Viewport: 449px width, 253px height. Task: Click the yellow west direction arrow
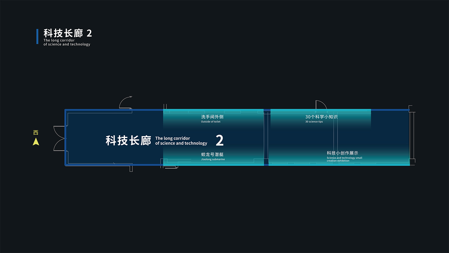36,142
